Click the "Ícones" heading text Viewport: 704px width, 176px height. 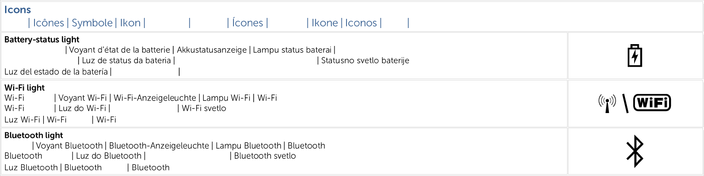click(248, 23)
